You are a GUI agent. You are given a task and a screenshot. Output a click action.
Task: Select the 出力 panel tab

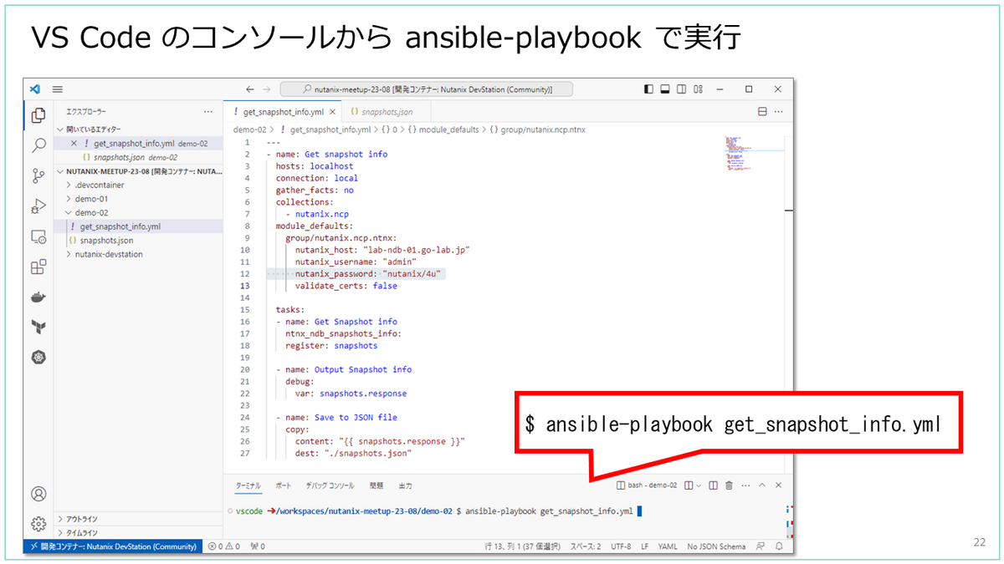coord(405,485)
